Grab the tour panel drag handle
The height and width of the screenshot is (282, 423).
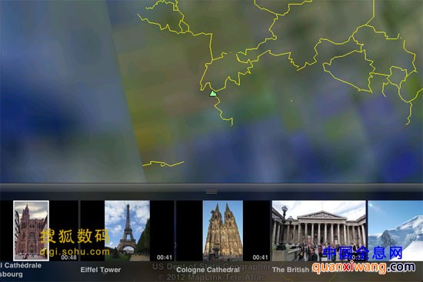(211, 191)
